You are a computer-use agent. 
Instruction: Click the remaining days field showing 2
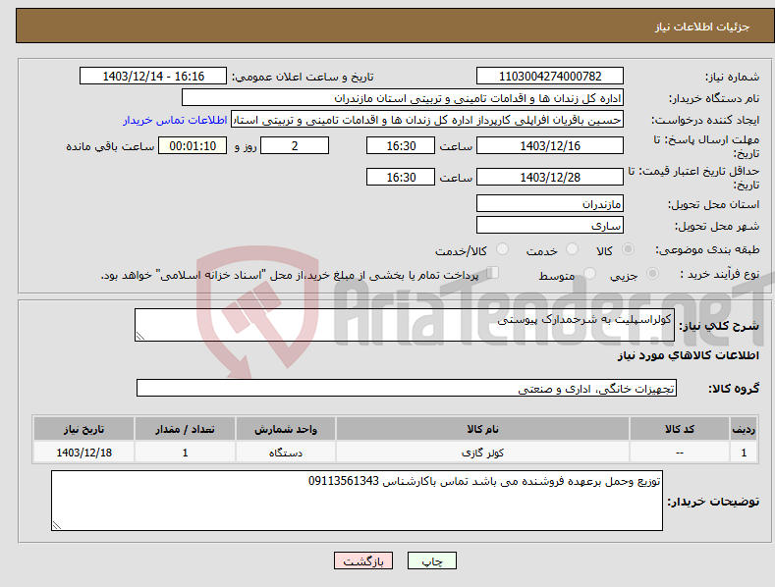(295, 145)
